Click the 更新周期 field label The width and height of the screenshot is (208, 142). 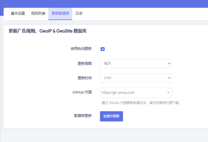pyautogui.click(x=84, y=64)
